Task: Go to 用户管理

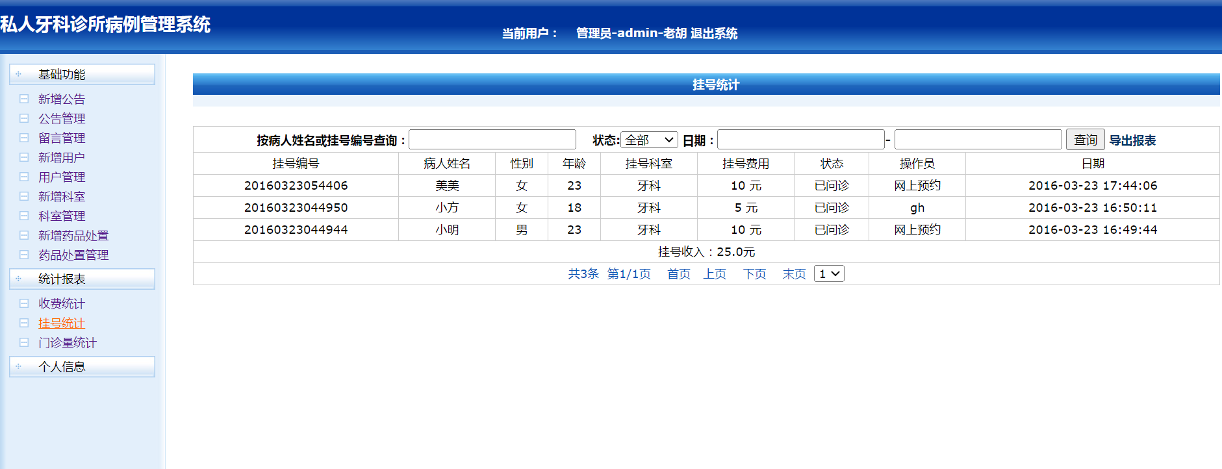Action: (x=62, y=177)
